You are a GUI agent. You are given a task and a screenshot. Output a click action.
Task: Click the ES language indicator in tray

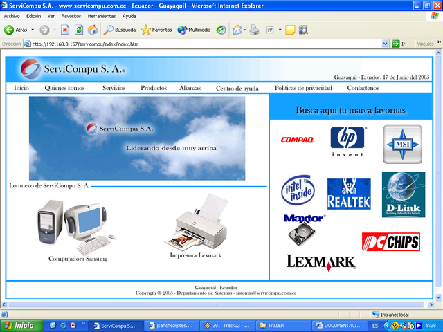click(375, 326)
